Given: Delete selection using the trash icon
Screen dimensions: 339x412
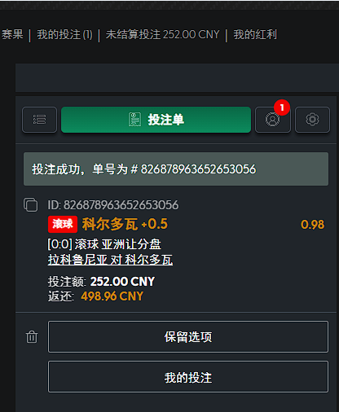Looking at the screenshot, I should click(32, 337).
